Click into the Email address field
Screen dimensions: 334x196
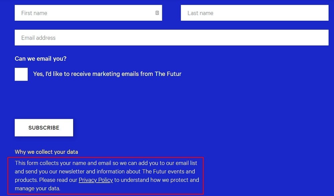tap(171, 37)
